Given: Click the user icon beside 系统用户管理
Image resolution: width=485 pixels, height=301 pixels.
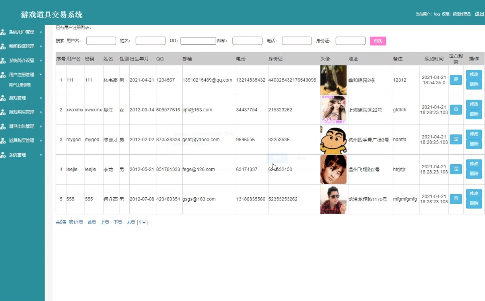Looking at the screenshot, I should [3, 32].
